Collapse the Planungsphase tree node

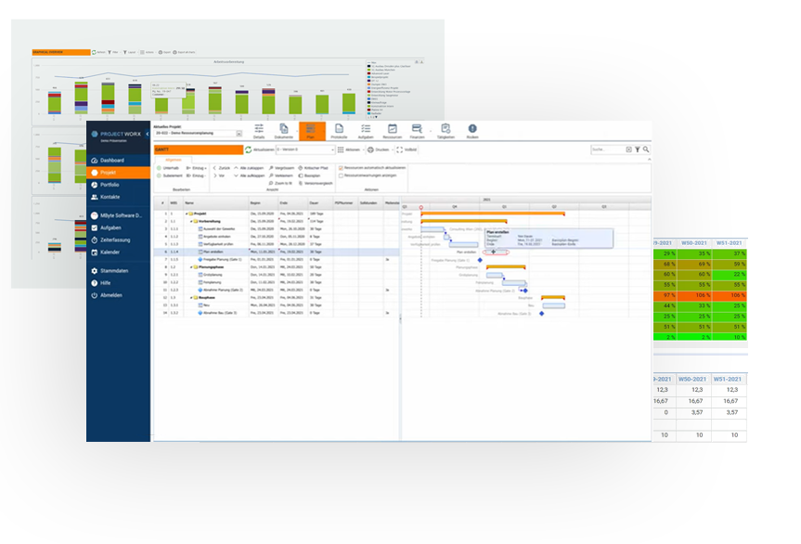[189, 266]
